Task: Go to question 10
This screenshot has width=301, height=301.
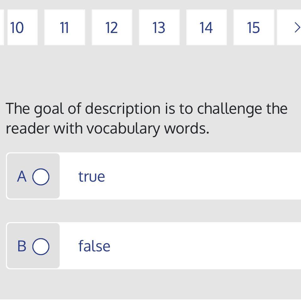Action: pos(19,28)
